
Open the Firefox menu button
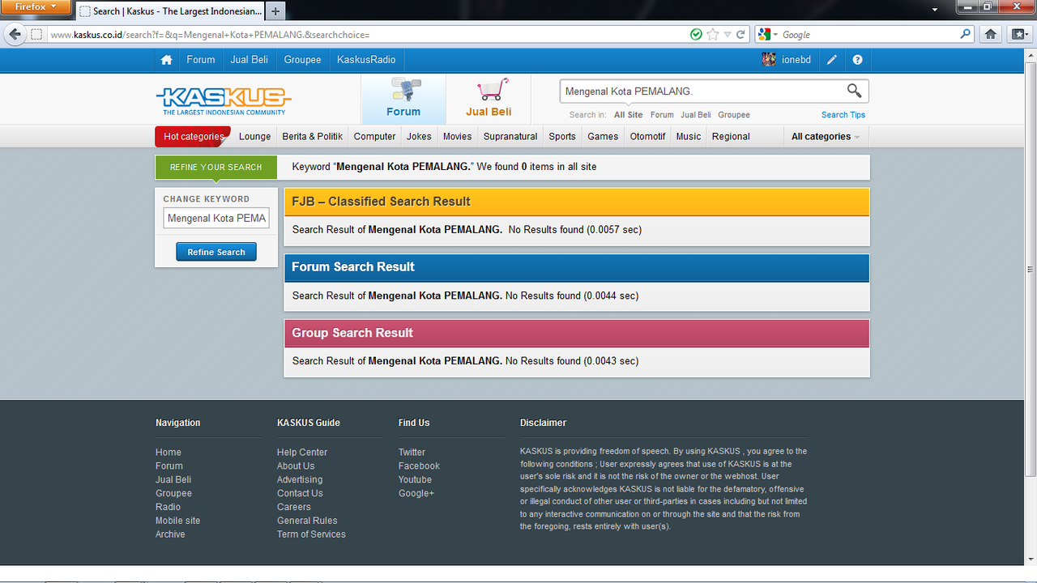[x=36, y=6]
